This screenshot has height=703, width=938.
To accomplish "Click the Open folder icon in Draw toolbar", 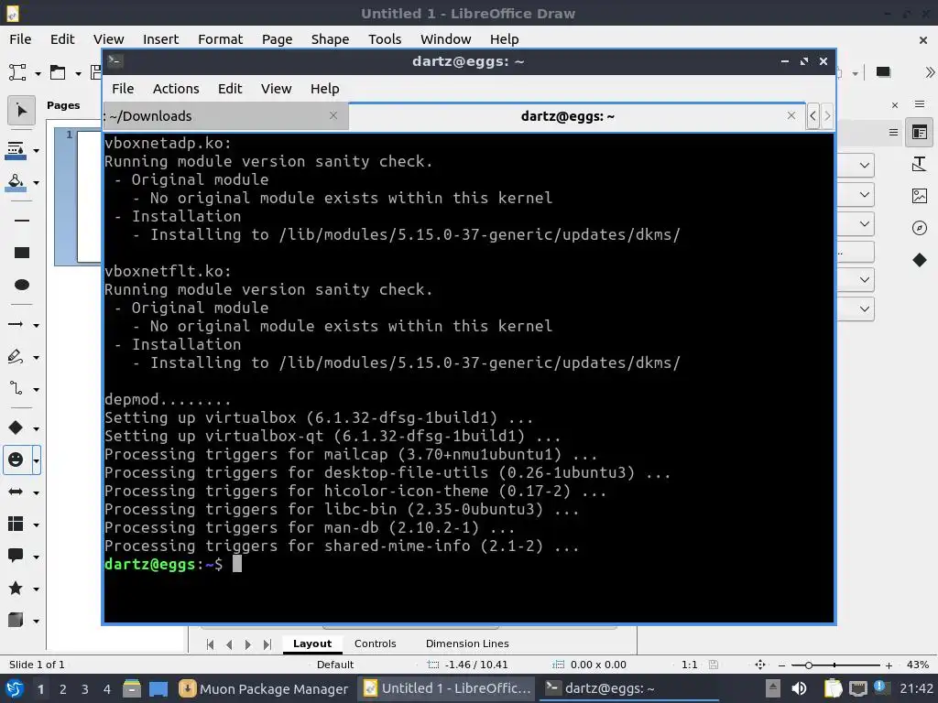I will (58, 73).
